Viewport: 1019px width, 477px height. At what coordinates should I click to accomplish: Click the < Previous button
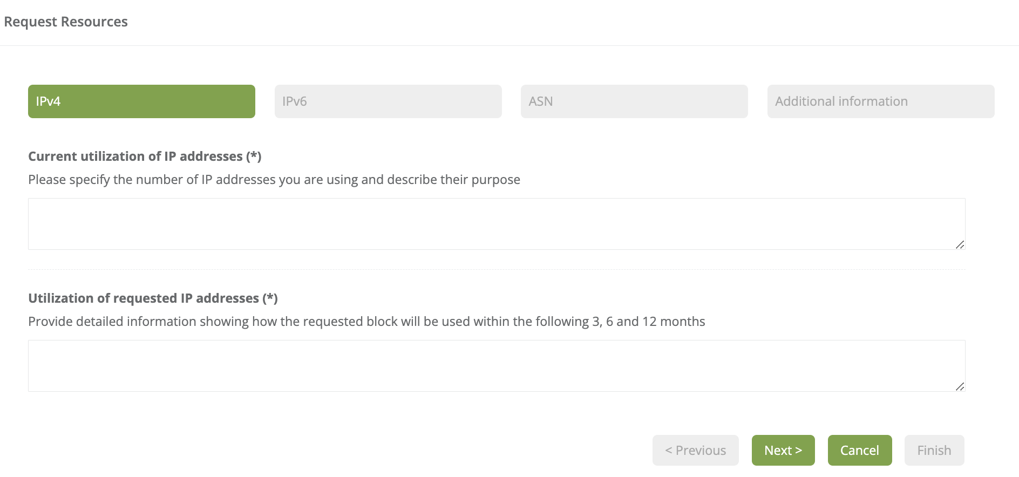coord(695,450)
